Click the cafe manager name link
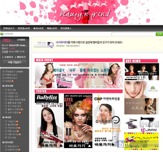This screenshot has height=152, width=163. [x=18, y=45]
